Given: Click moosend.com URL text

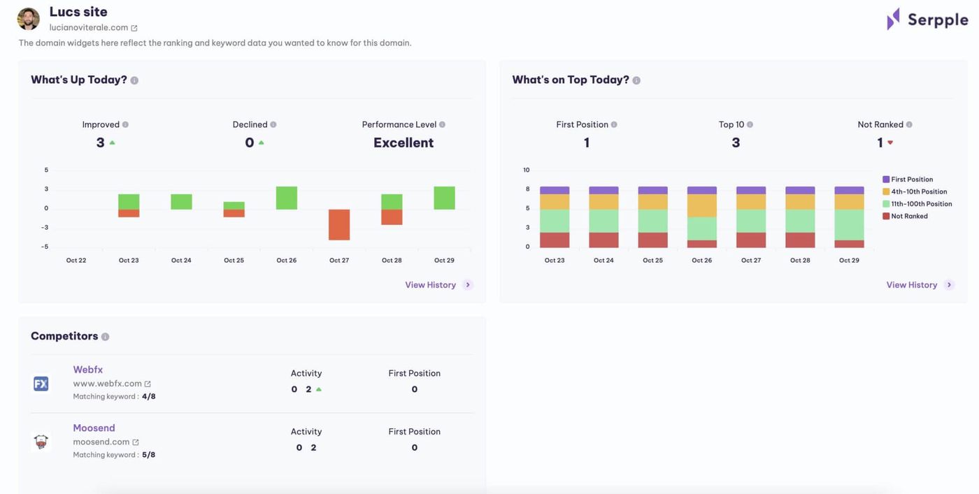Looking at the screenshot, I should tap(101, 442).
